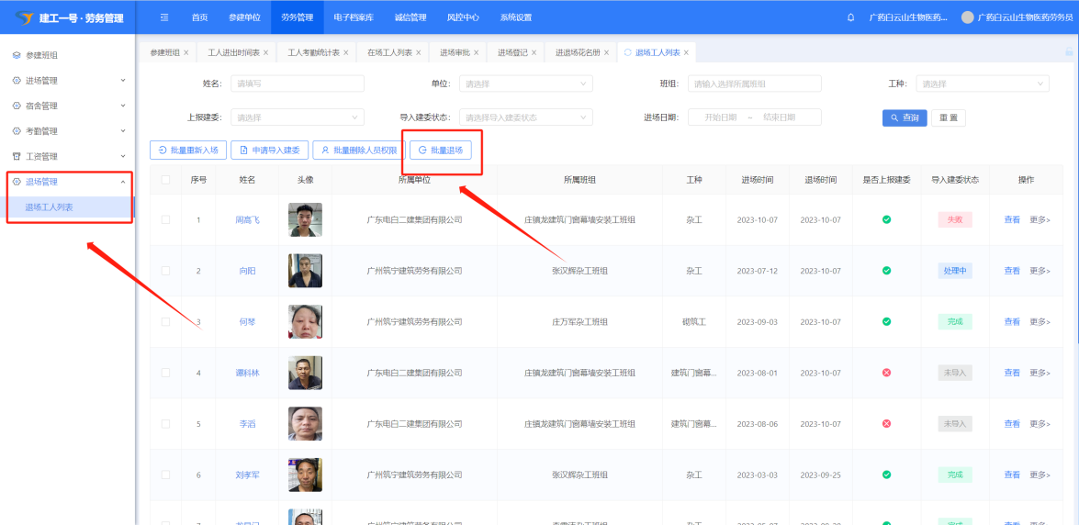The image size is (1079, 525).
Task: Click the 姓名 input field
Action: pyautogui.click(x=297, y=84)
